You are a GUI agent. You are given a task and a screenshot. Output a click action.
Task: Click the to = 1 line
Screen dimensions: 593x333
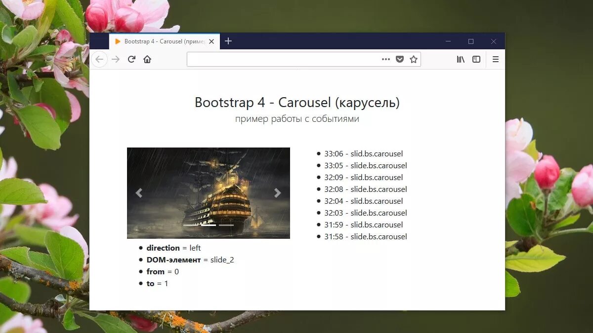click(157, 283)
